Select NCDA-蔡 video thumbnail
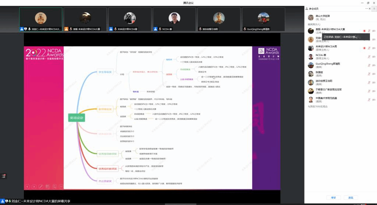The image size is (377, 205). 174,18
